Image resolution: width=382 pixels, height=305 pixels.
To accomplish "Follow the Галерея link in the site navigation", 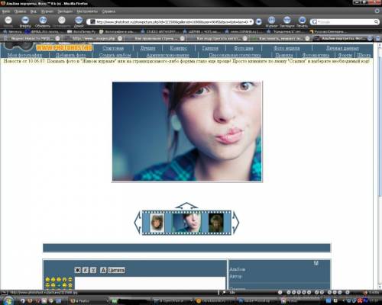I will click(210, 48).
